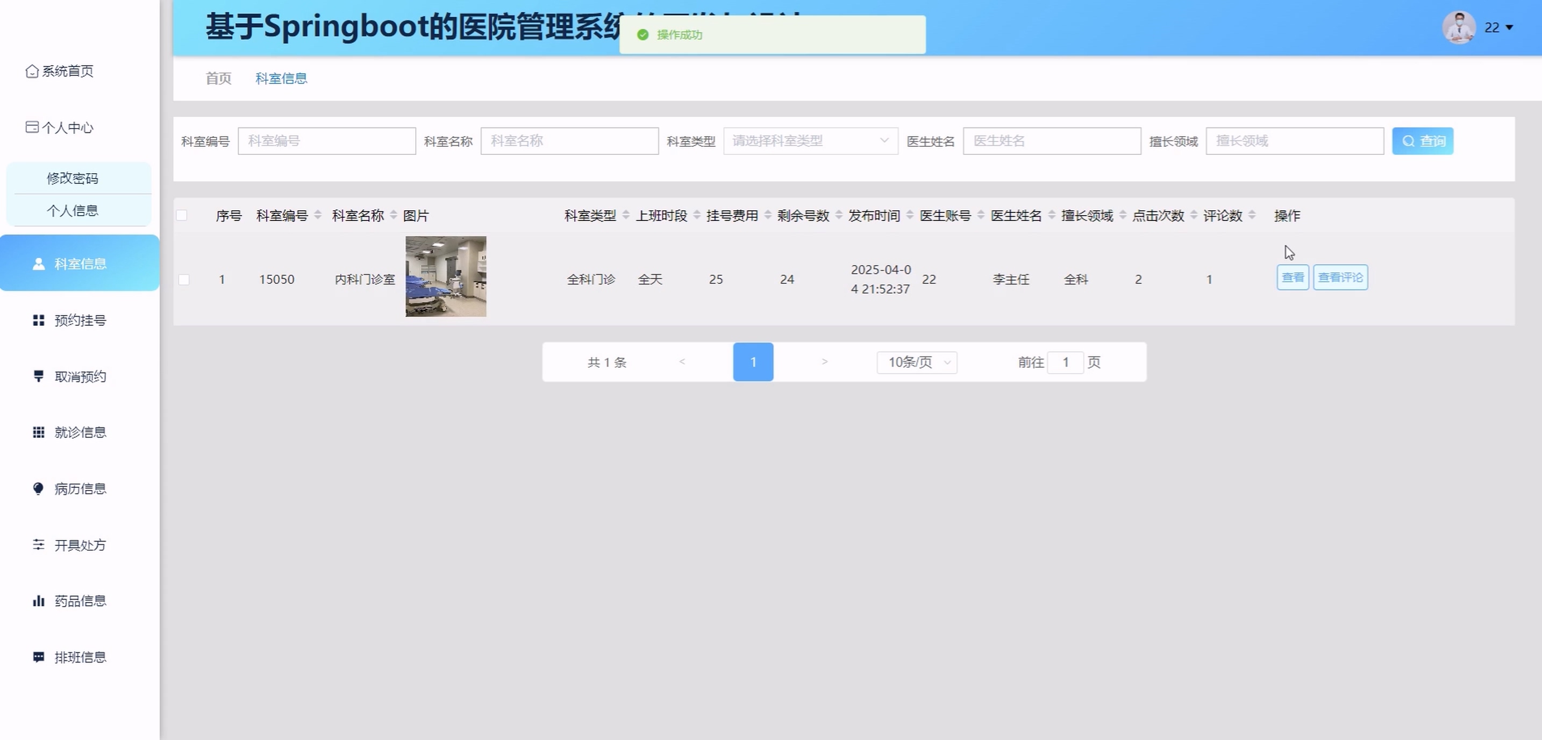Toggle the select-all checkbox in table header
Screen dimensions: 1542x740
click(182, 216)
